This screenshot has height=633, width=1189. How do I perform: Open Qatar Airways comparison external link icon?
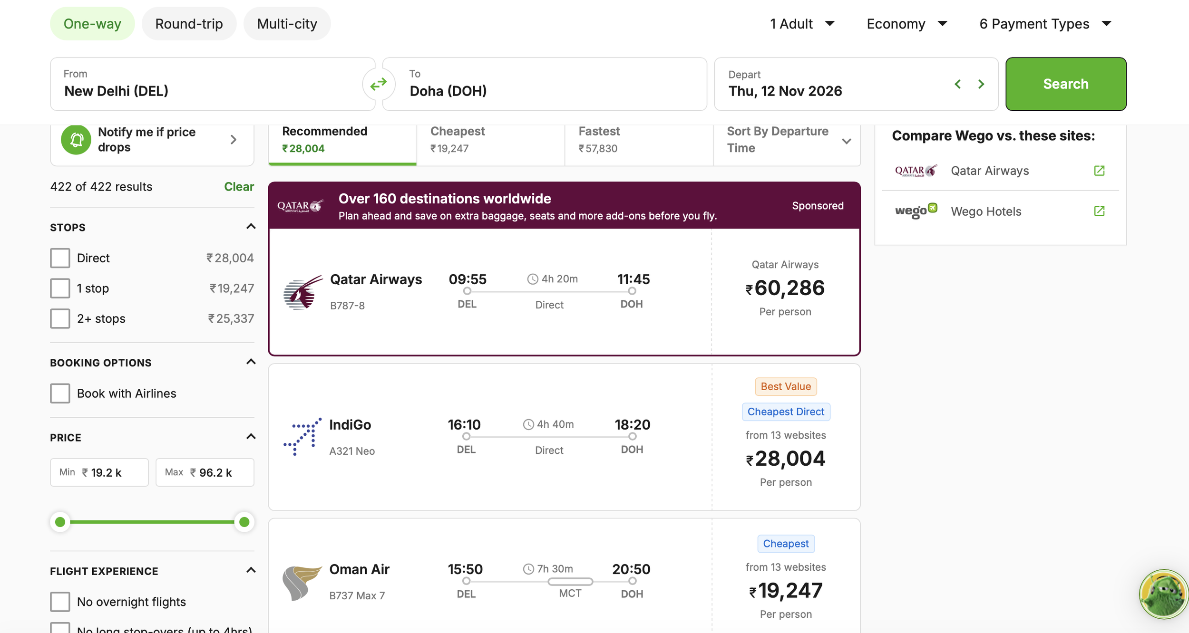pyautogui.click(x=1099, y=171)
